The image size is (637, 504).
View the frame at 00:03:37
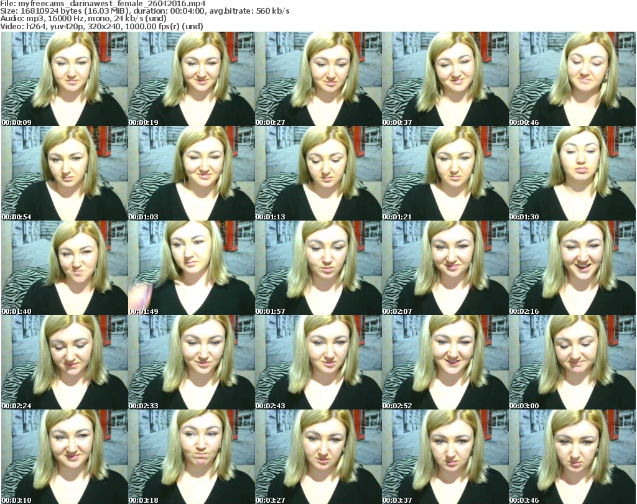[x=445, y=457]
